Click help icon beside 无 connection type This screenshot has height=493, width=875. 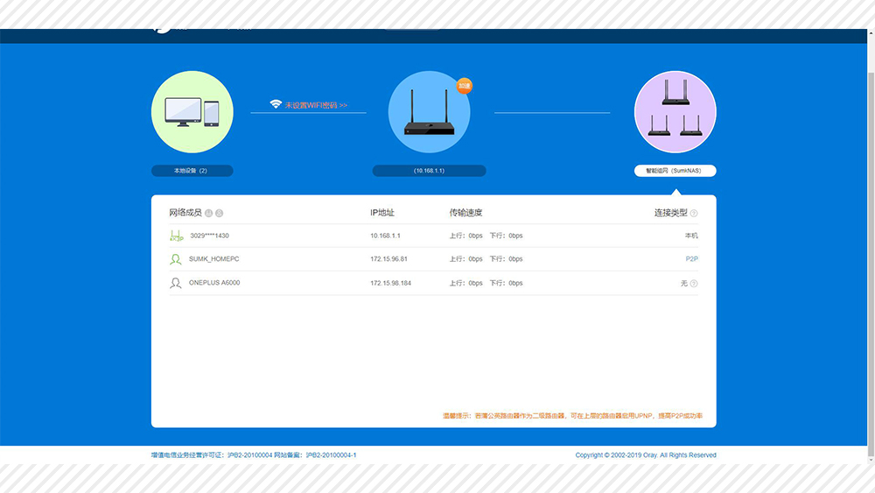click(694, 284)
